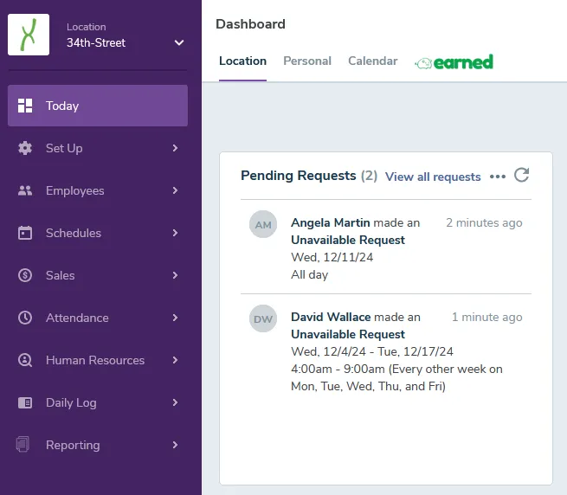The width and height of the screenshot is (567, 495).
Task: Open the earned tab with piggy logo
Action: (454, 62)
